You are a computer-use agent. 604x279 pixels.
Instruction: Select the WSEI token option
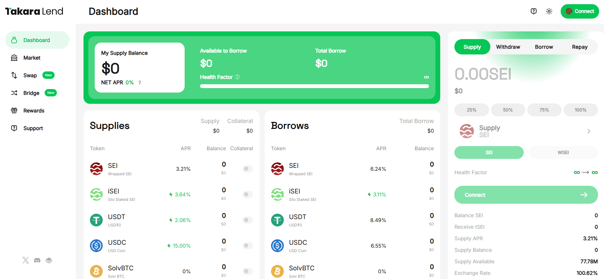point(563,152)
